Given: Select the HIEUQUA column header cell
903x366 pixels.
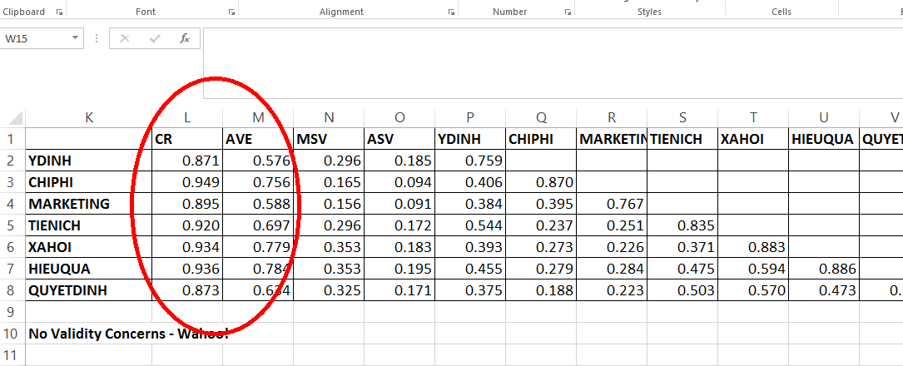Looking at the screenshot, I should pyautogui.click(x=824, y=139).
